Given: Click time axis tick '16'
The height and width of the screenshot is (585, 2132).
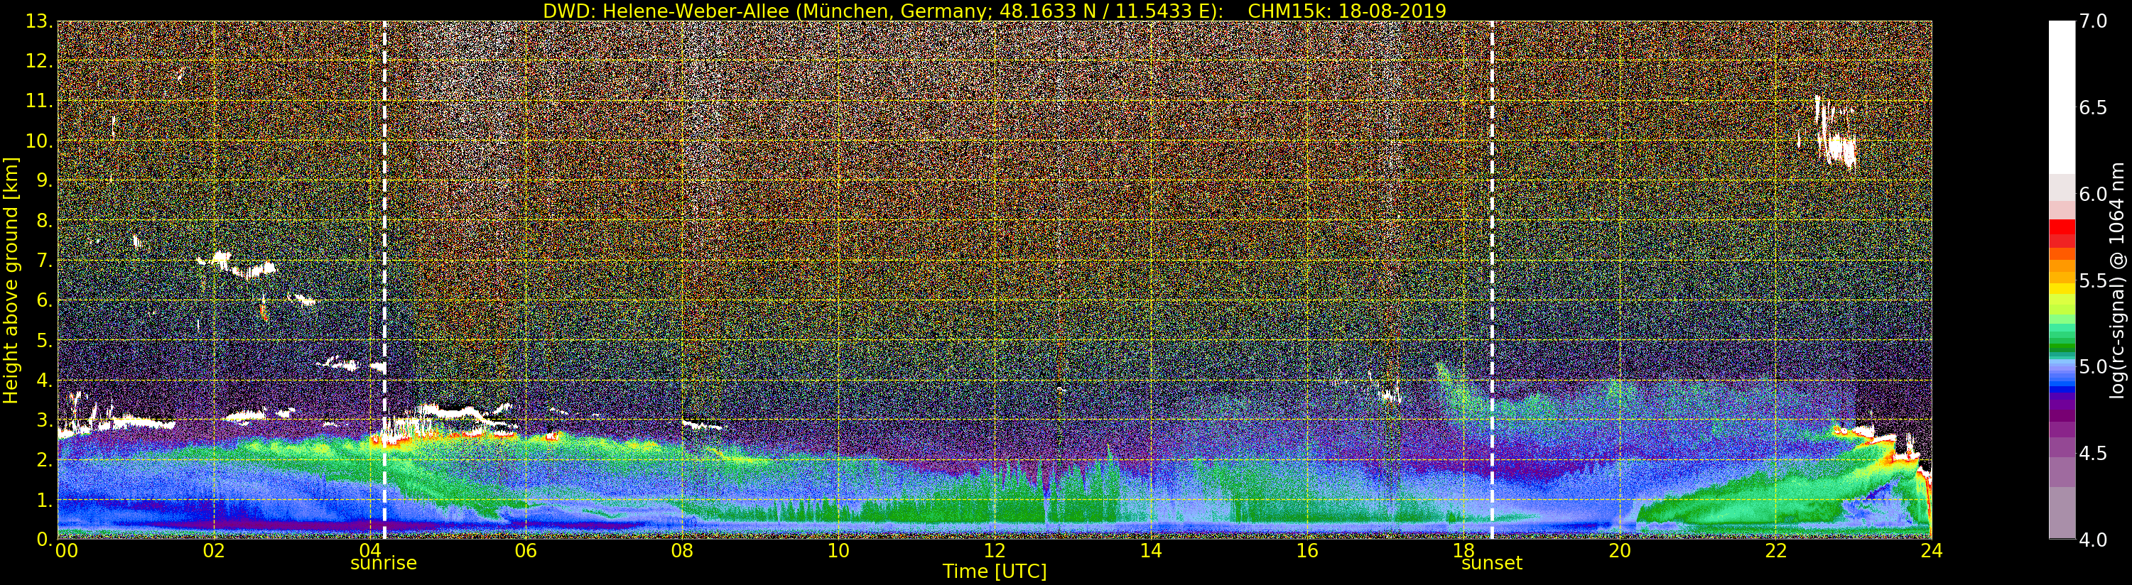Looking at the screenshot, I should pyautogui.click(x=1307, y=551).
